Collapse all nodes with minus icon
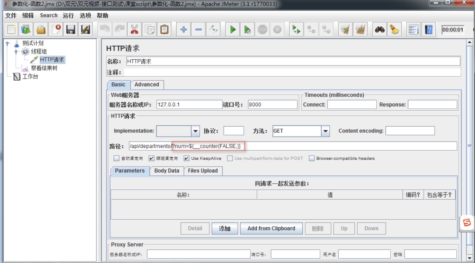Screen dimensions: 475x263 click(198, 29)
